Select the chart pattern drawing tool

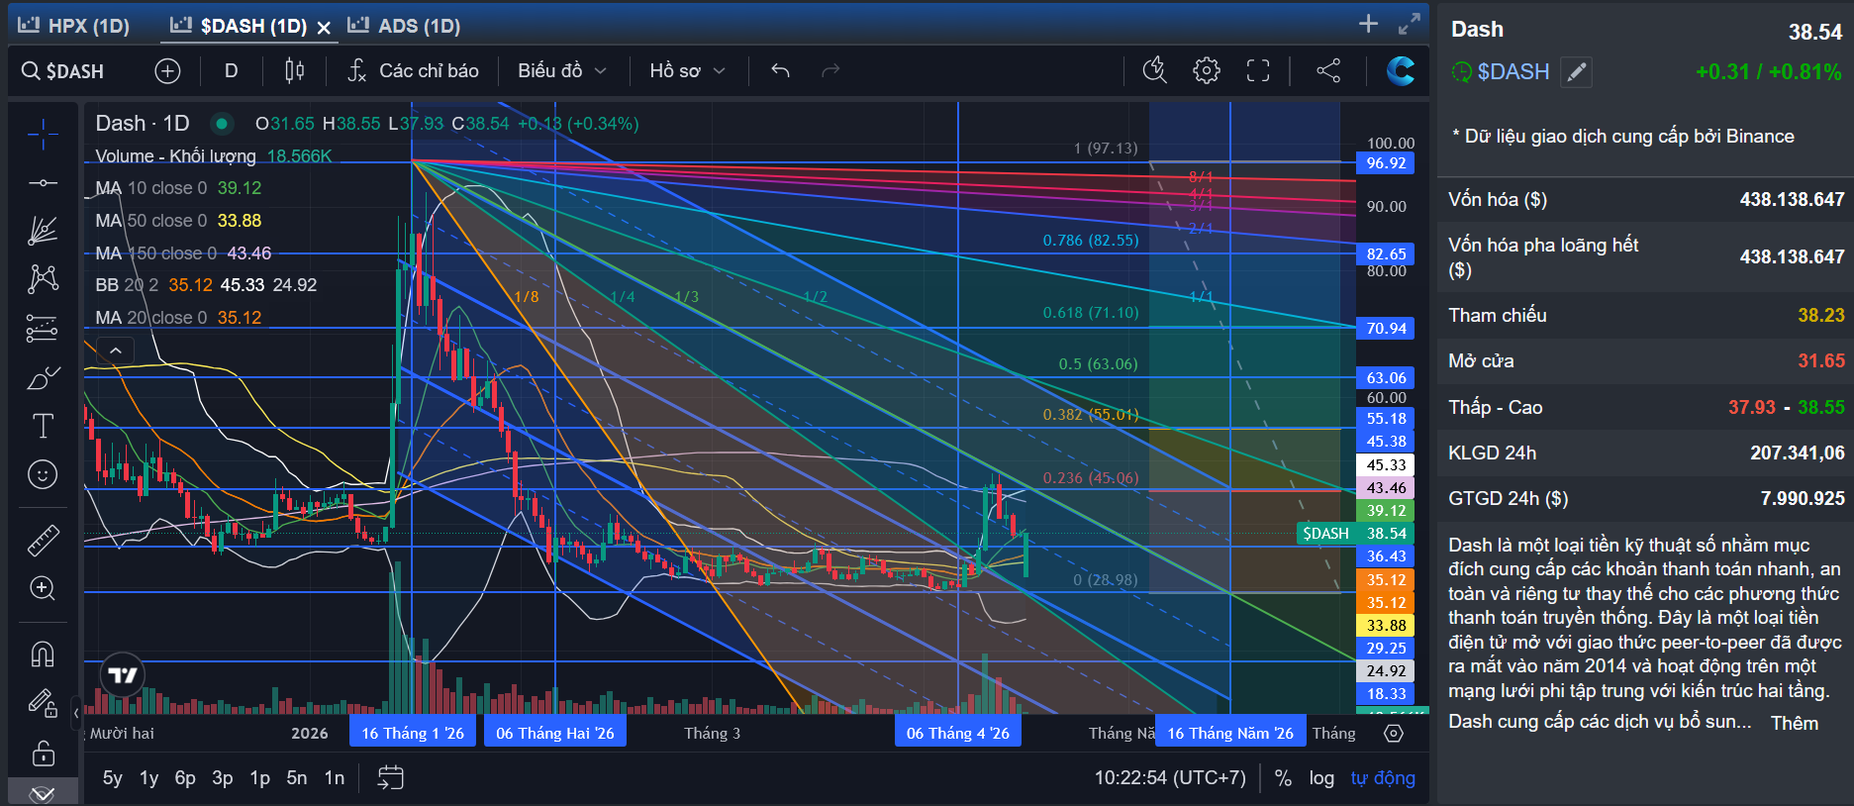point(43,278)
